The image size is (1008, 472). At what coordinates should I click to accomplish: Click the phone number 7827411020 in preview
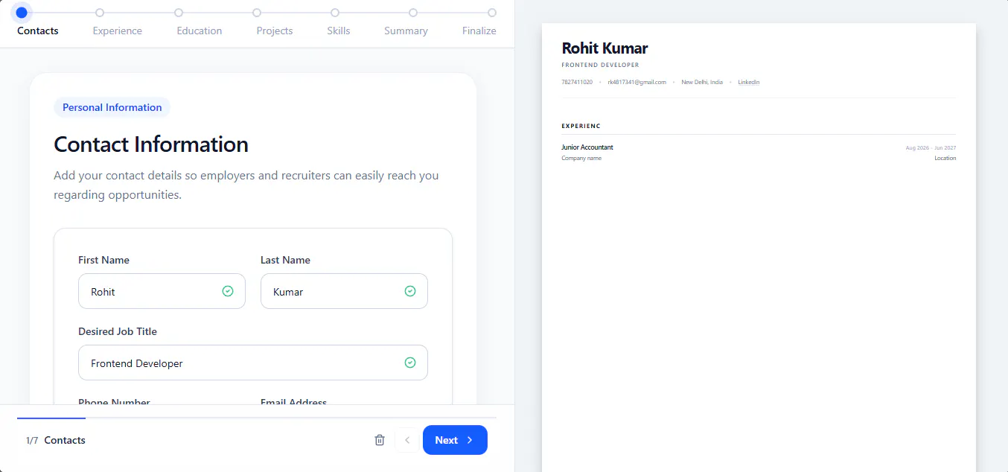pos(577,82)
